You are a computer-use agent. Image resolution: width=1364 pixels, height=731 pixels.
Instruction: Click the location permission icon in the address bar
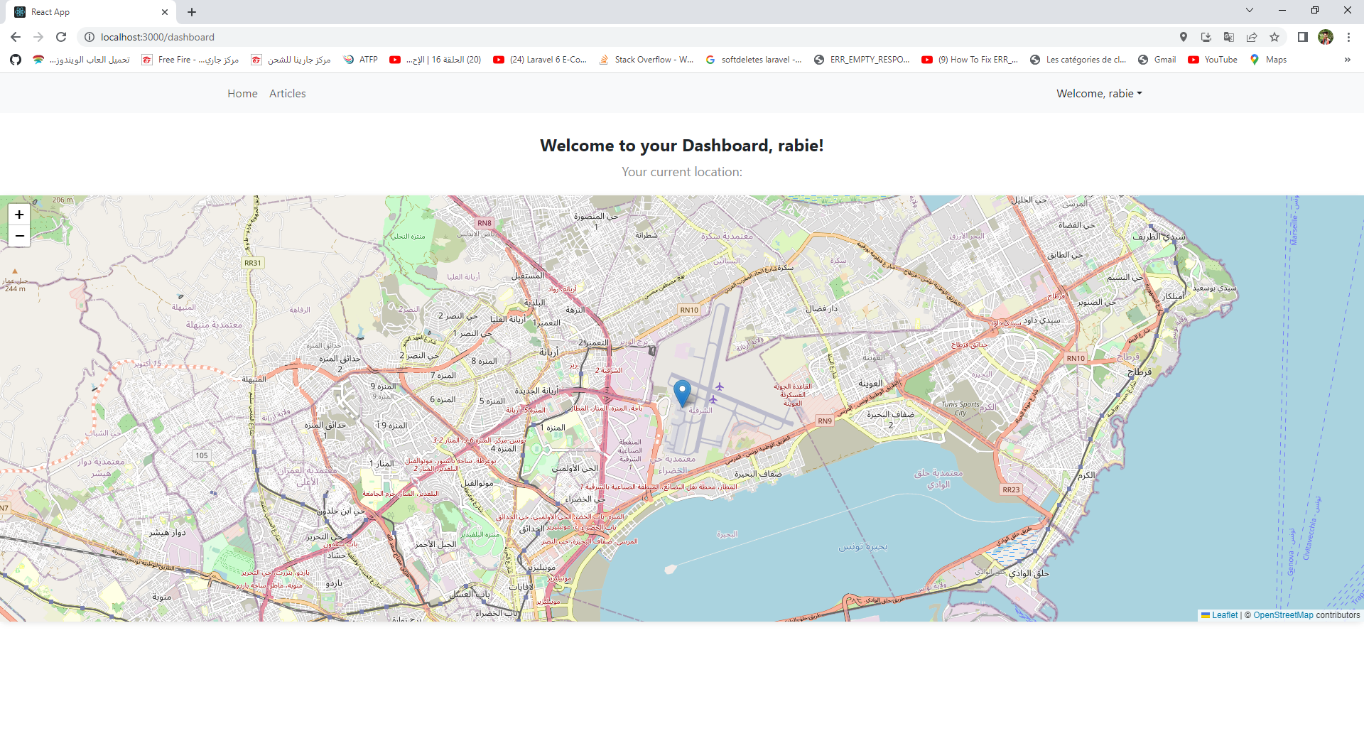[1184, 37]
